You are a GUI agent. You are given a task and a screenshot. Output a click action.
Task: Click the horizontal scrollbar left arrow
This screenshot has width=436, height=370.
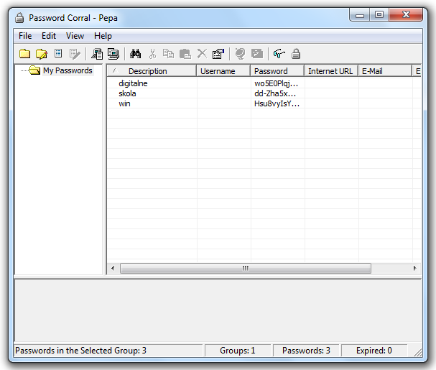[113, 268]
